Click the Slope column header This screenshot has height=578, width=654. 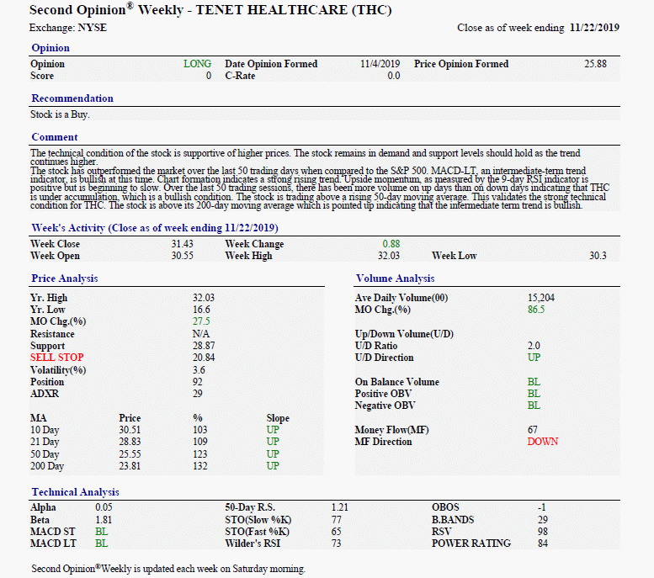point(278,418)
